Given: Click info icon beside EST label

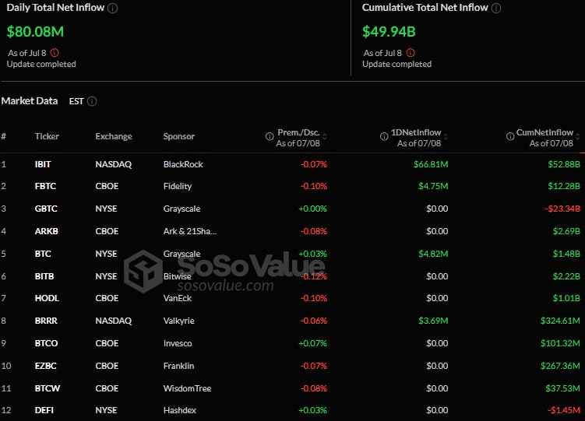Looking at the screenshot, I should coord(92,101).
